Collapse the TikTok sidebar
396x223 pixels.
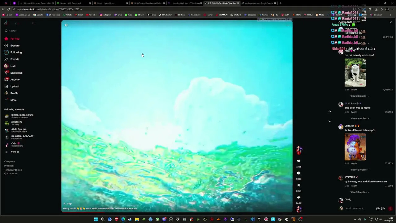click(x=34, y=23)
